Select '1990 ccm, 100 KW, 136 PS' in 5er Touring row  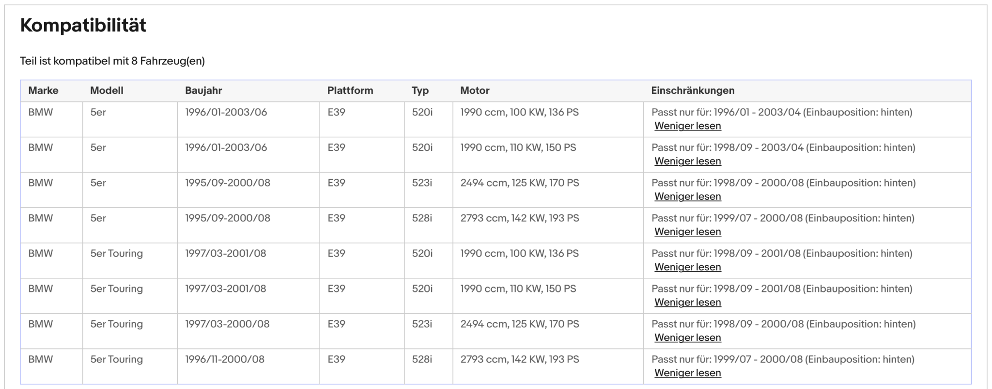pyautogui.click(x=519, y=253)
